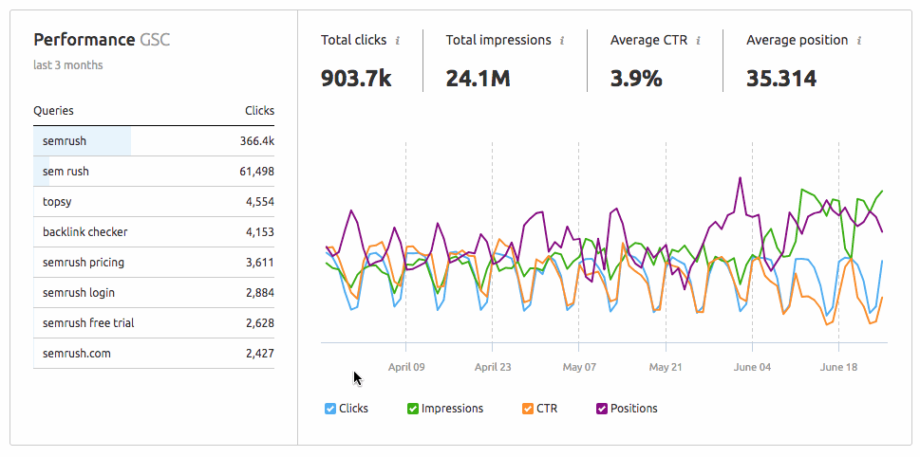Image resolution: width=920 pixels, height=457 pixels.
Task: Select the 'semrush free trial' query row
Action: pos(154,323)
